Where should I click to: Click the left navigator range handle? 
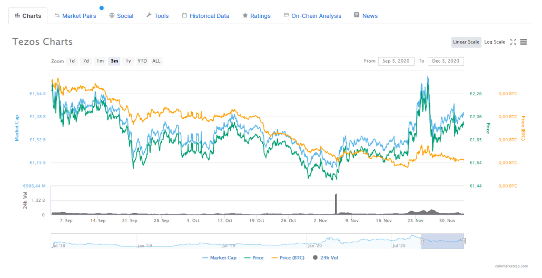[421, 241]
